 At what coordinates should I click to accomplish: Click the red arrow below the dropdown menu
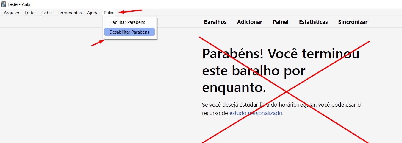98,43
